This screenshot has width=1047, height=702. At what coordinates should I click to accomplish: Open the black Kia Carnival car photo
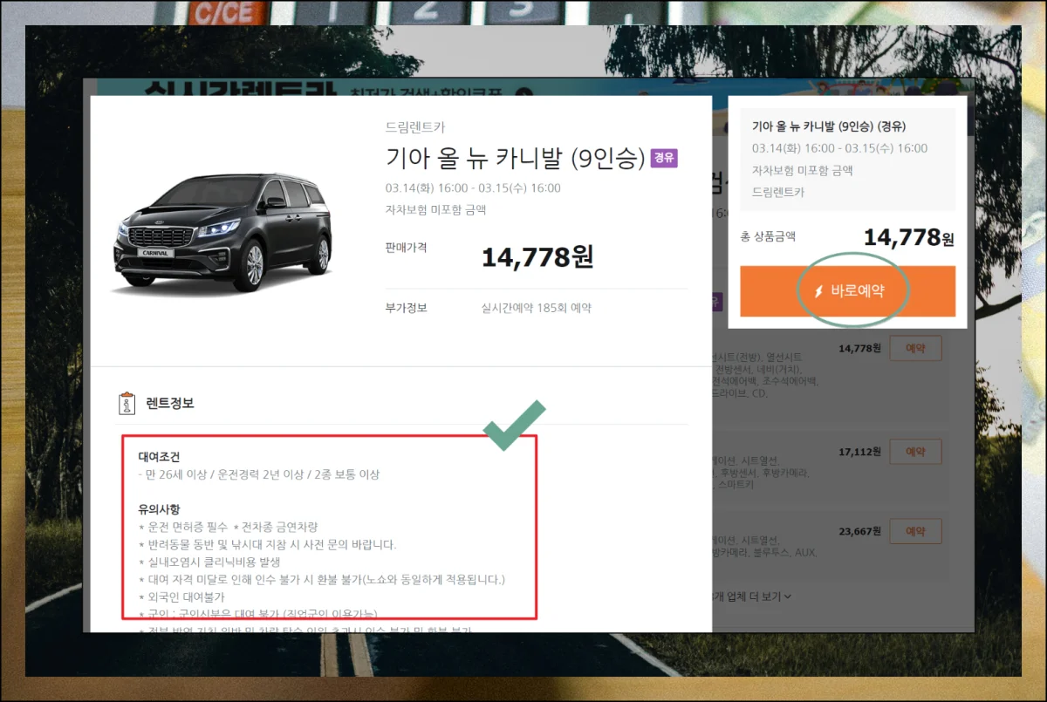(222, 233)
